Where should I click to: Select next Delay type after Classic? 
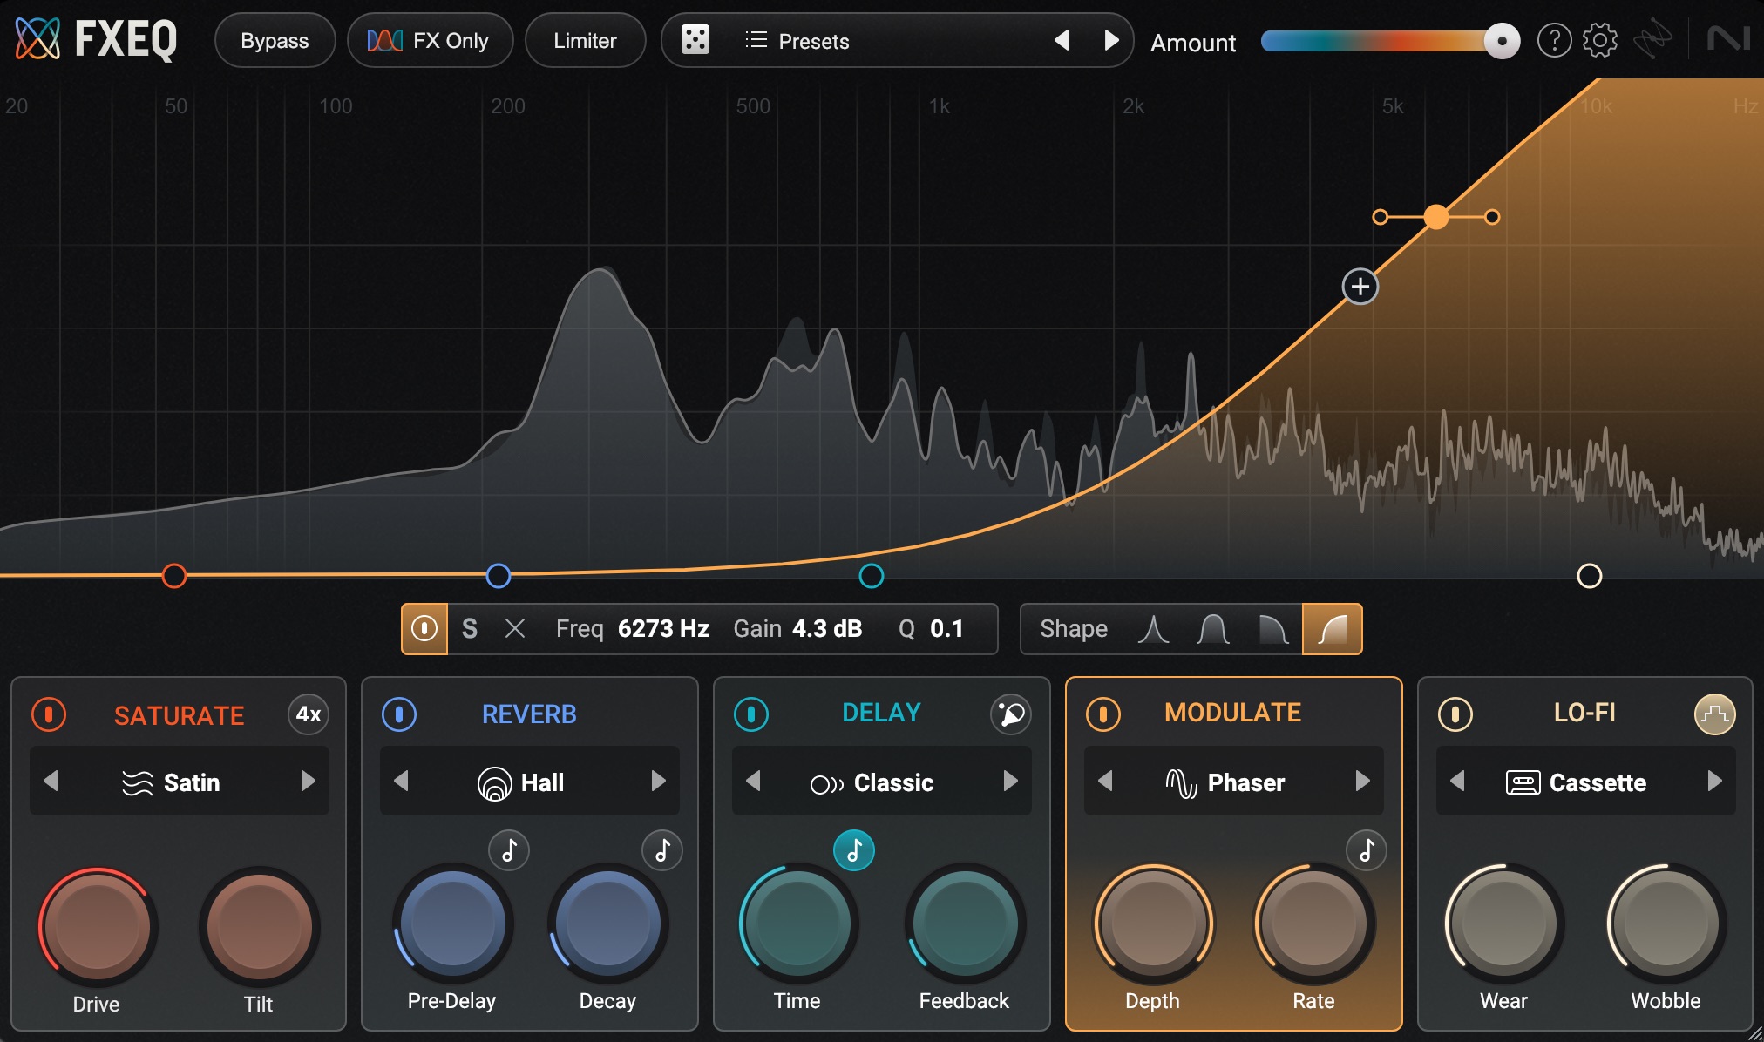tap(1011, 781)
